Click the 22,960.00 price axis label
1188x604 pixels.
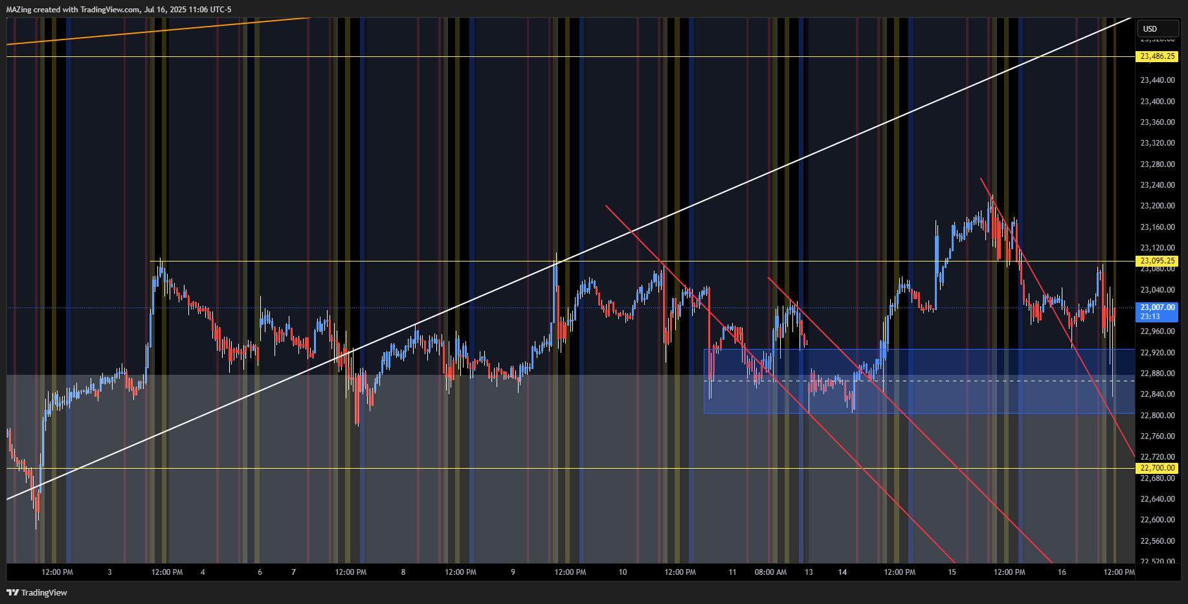click(x=1158, y=331)
